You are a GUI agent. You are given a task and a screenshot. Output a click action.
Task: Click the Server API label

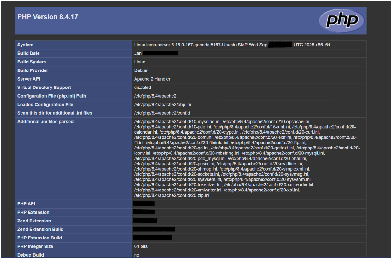point(29,79)
